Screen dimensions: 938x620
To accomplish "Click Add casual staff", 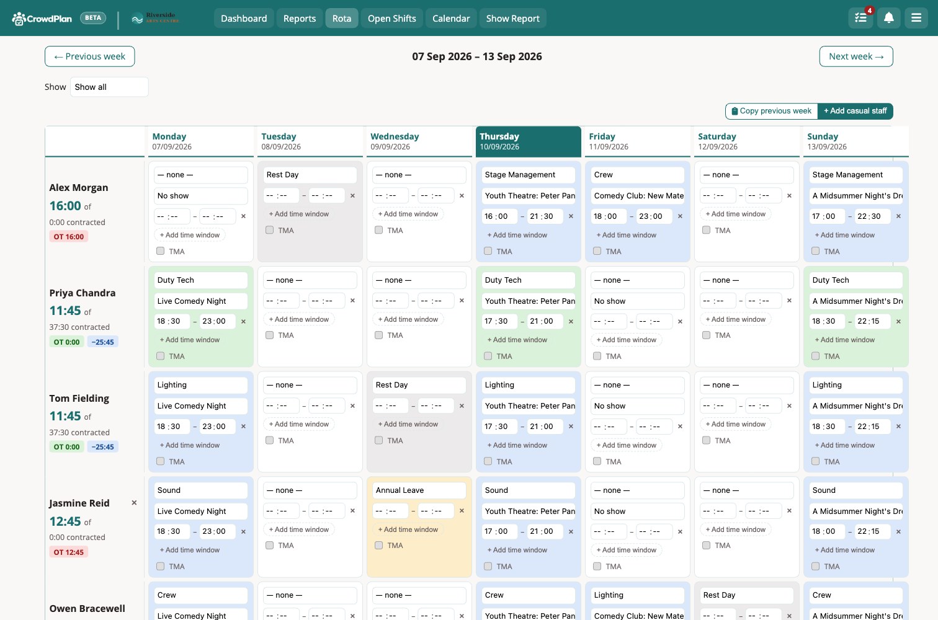I will click(x=855, y=111).
